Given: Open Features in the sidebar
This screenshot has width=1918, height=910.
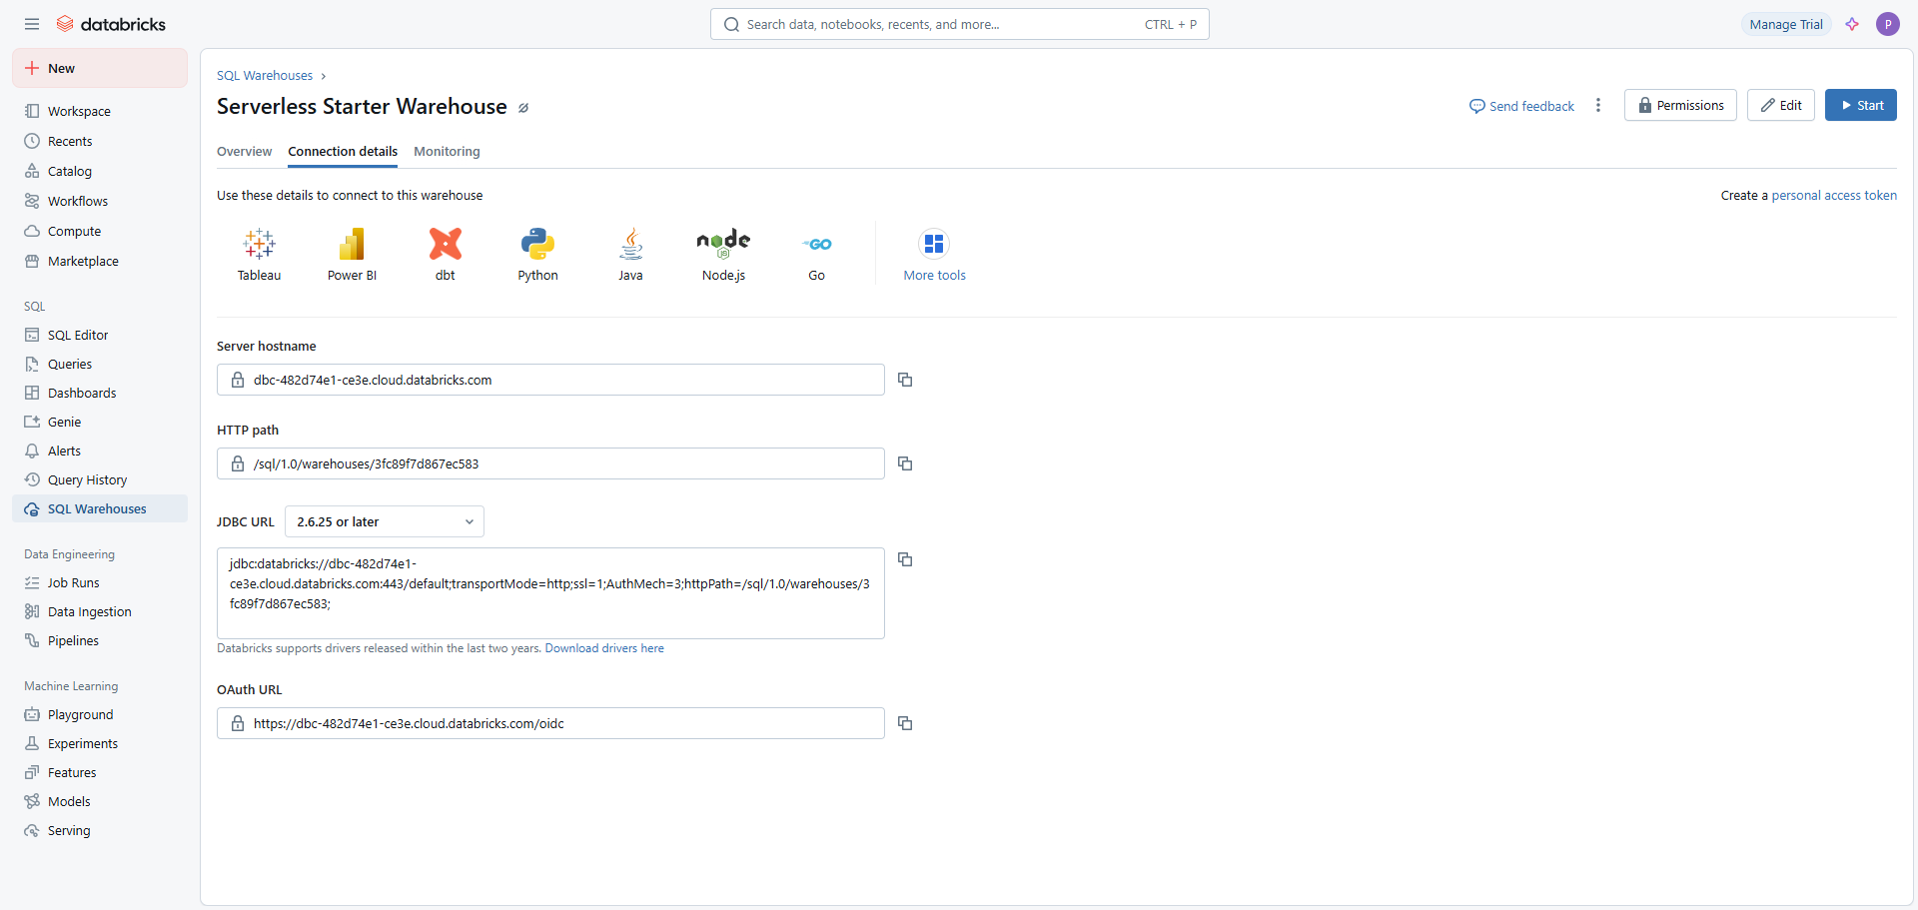Looking at the screenshot, I should pyautogui.click(x=100, y=772).
